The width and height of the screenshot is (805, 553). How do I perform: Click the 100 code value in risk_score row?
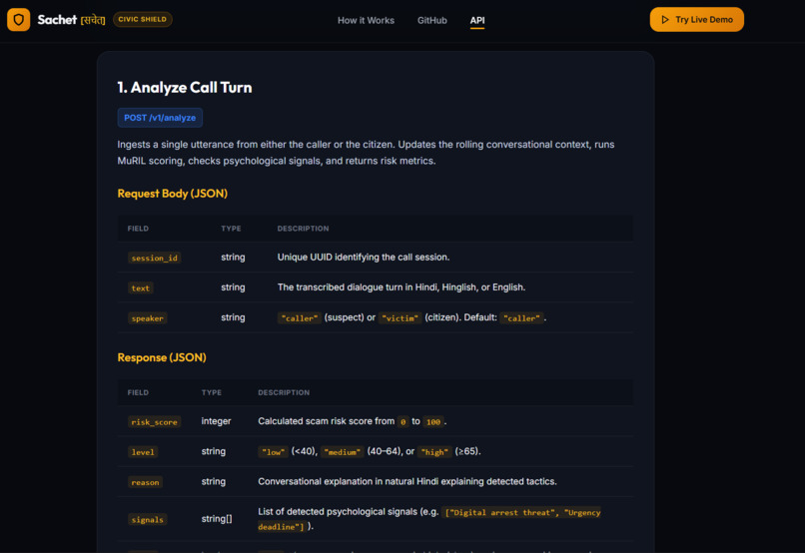pyautogui.click(x=433, y=421)
